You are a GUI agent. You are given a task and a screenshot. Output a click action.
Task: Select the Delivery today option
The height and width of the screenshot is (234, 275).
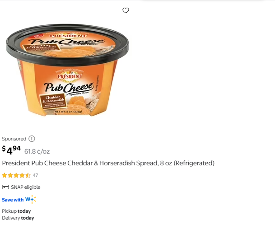pos(18,218)
